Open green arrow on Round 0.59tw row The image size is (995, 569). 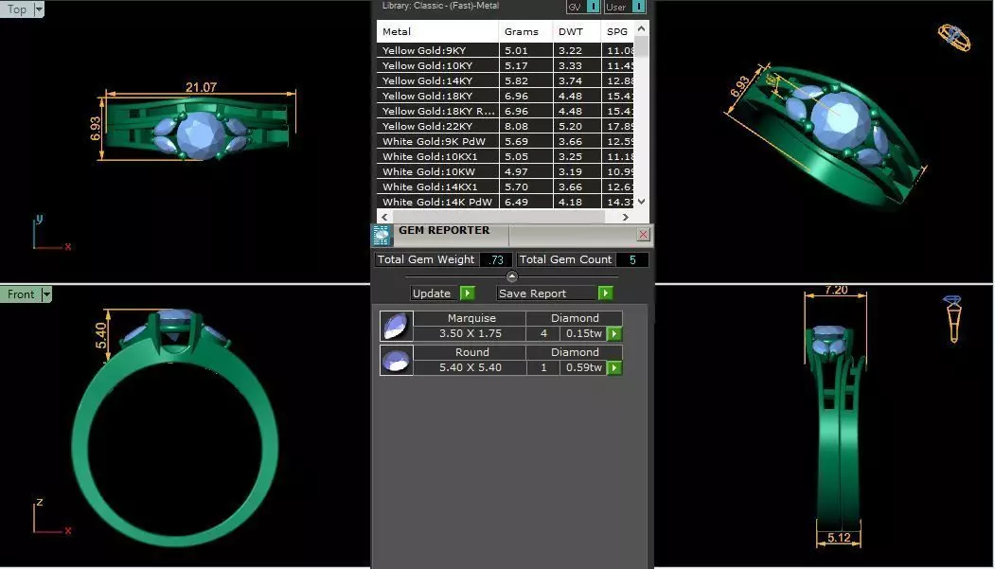(614, 368)
